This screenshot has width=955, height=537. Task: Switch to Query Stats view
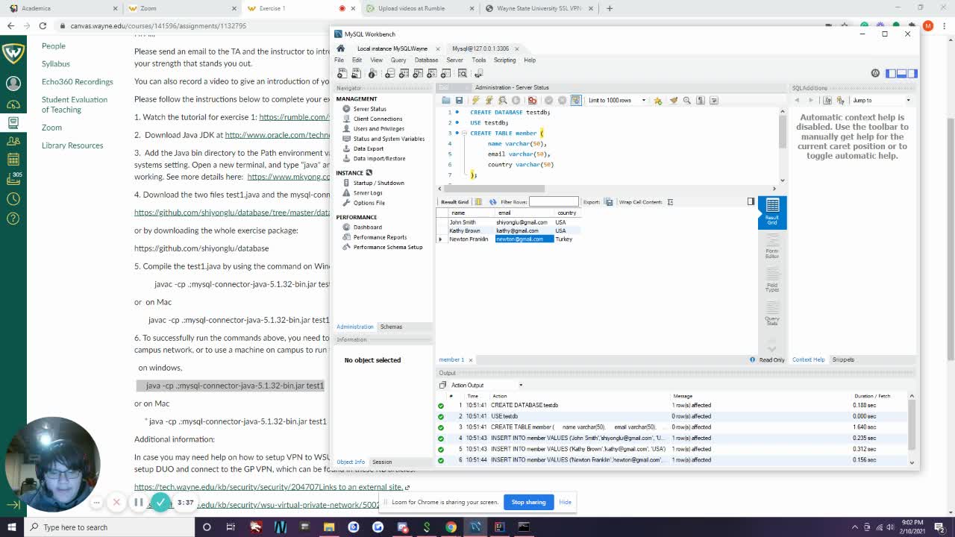(772, 315)
